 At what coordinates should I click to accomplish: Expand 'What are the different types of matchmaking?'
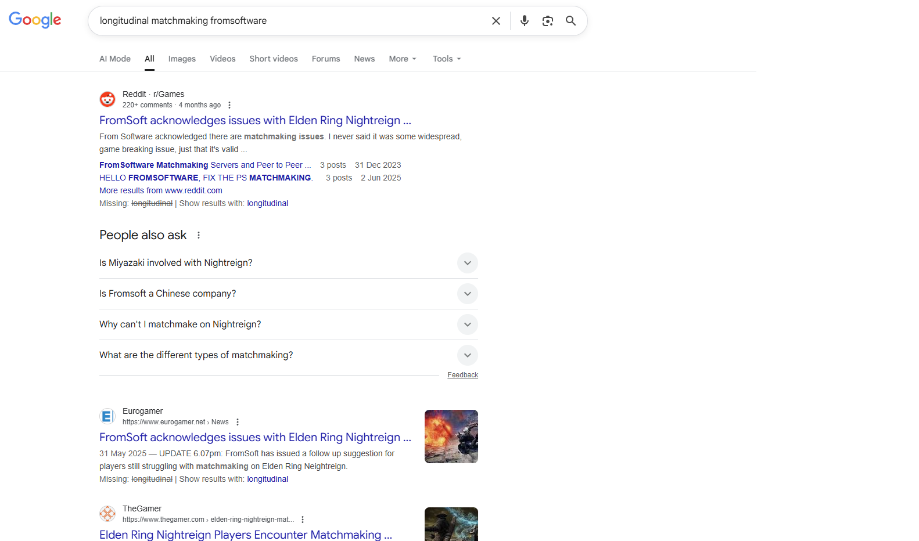point(289,355)
